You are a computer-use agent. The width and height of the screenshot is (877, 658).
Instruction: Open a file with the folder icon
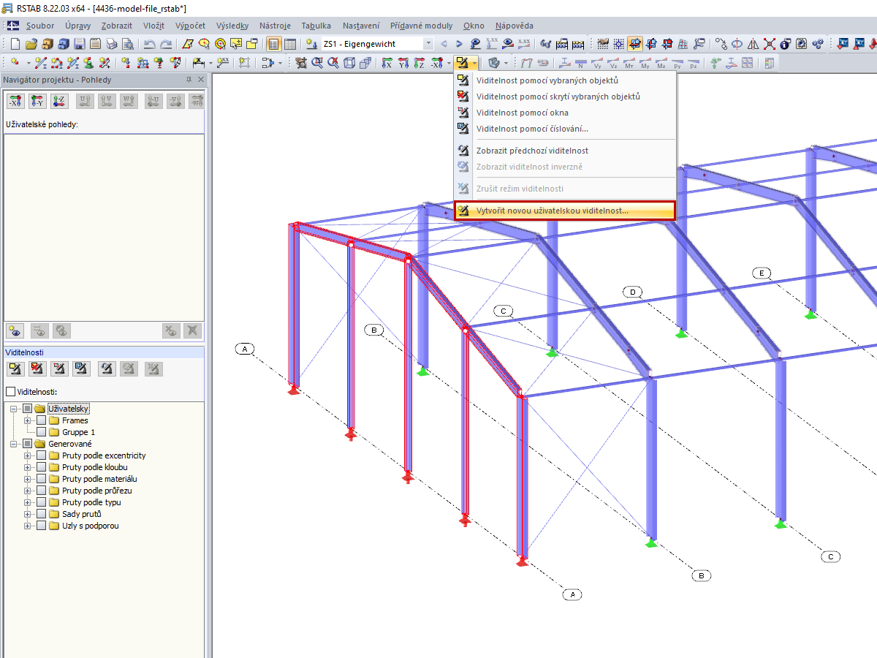(31, 44)
